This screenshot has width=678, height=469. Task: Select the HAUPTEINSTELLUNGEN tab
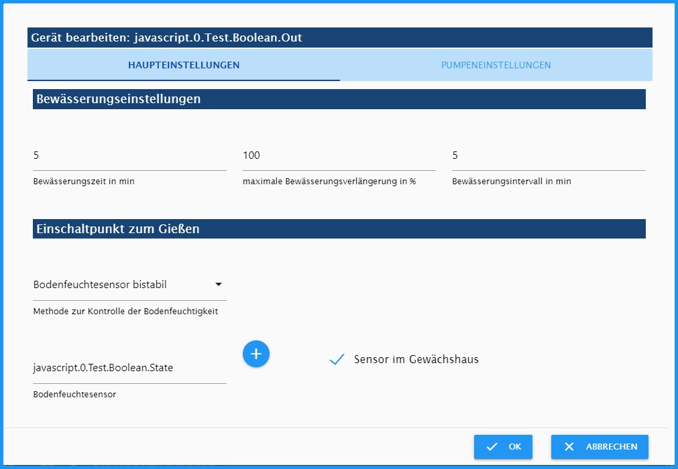click(184, 65)
